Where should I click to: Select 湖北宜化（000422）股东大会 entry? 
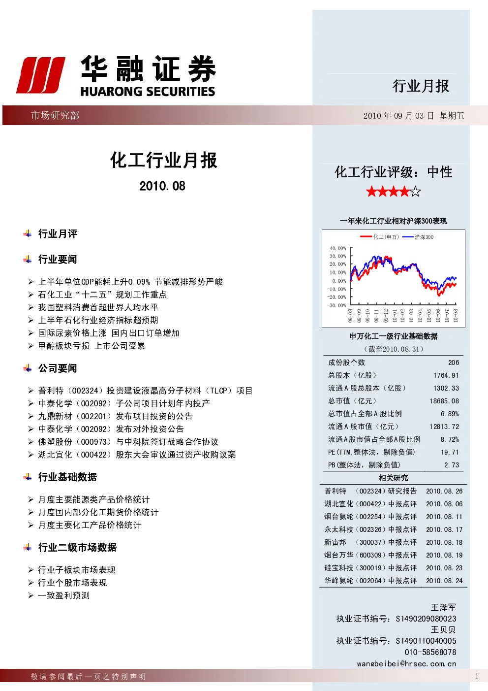[137, 455]
